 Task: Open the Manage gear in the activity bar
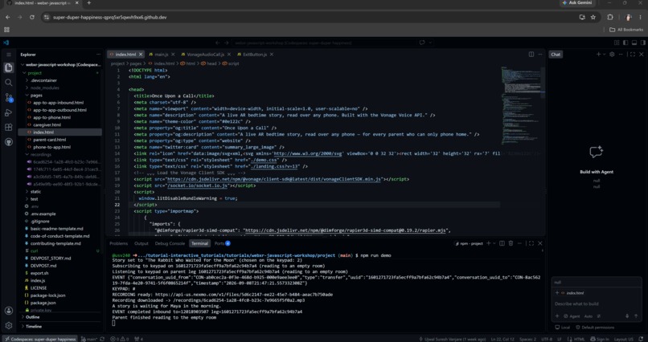coord(8,325)
